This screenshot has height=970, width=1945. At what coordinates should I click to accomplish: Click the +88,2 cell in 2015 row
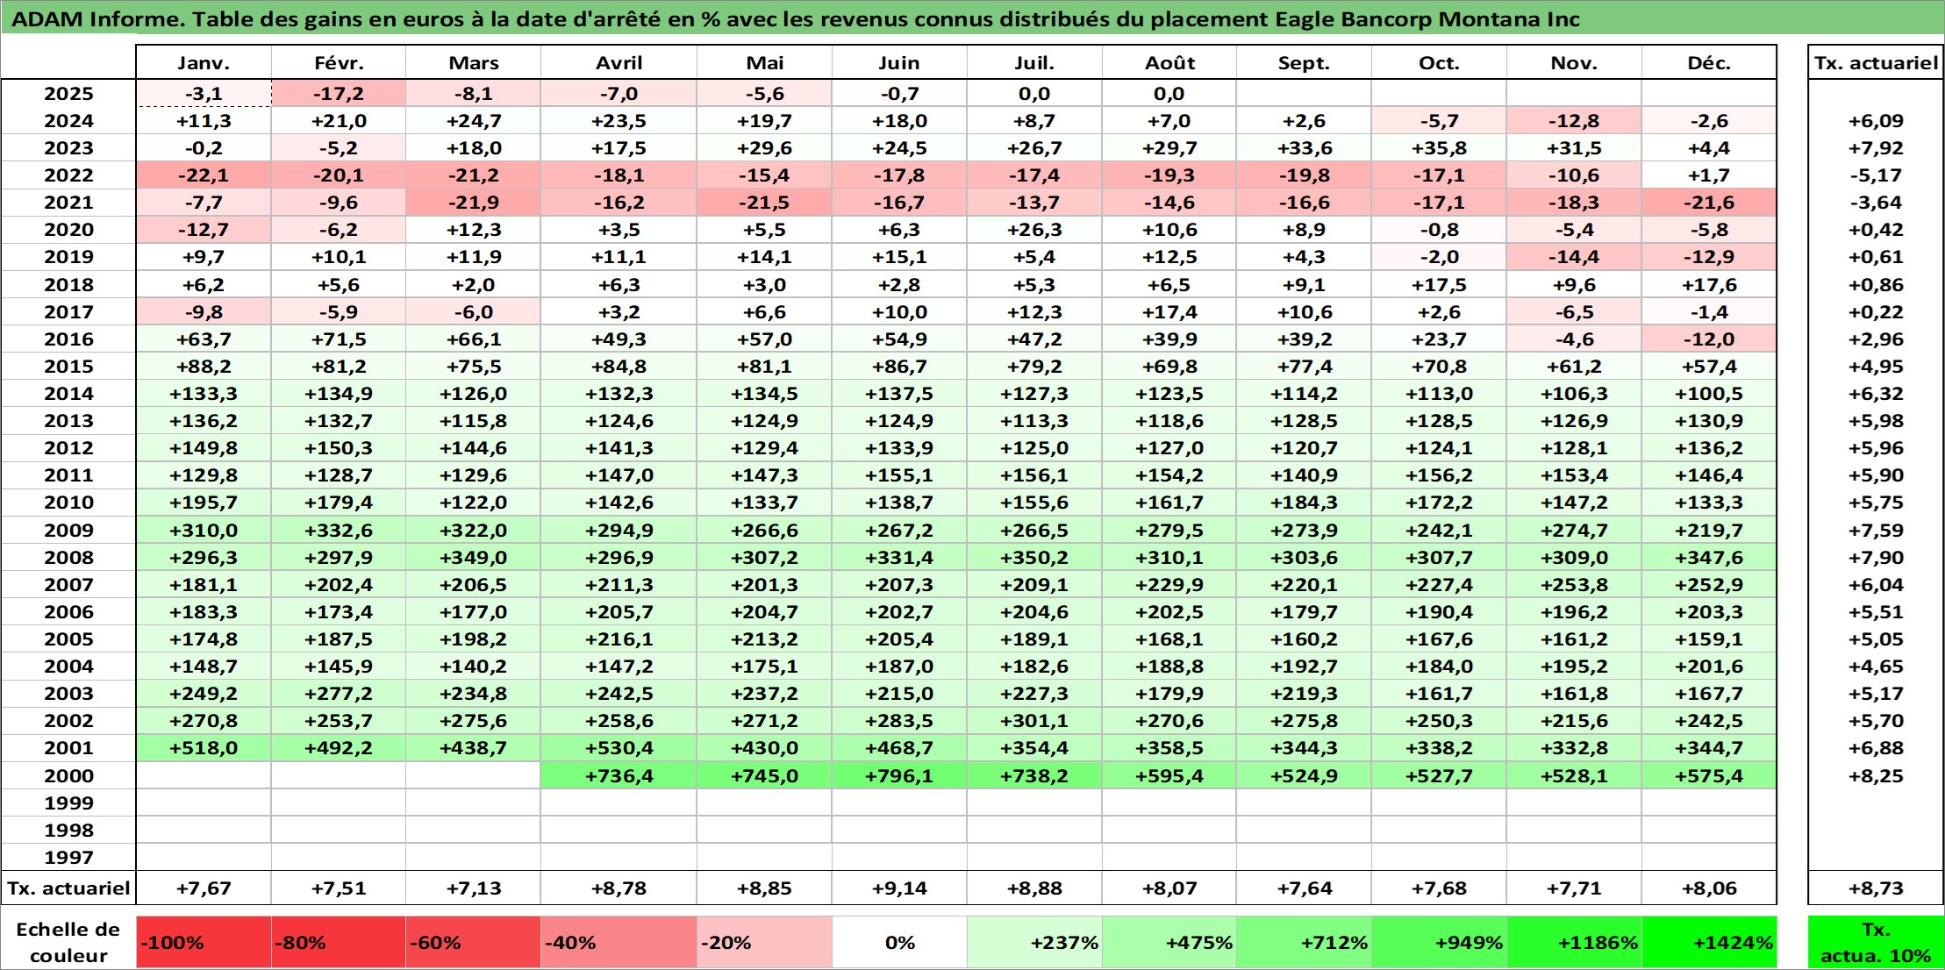(x=204, y=367)
